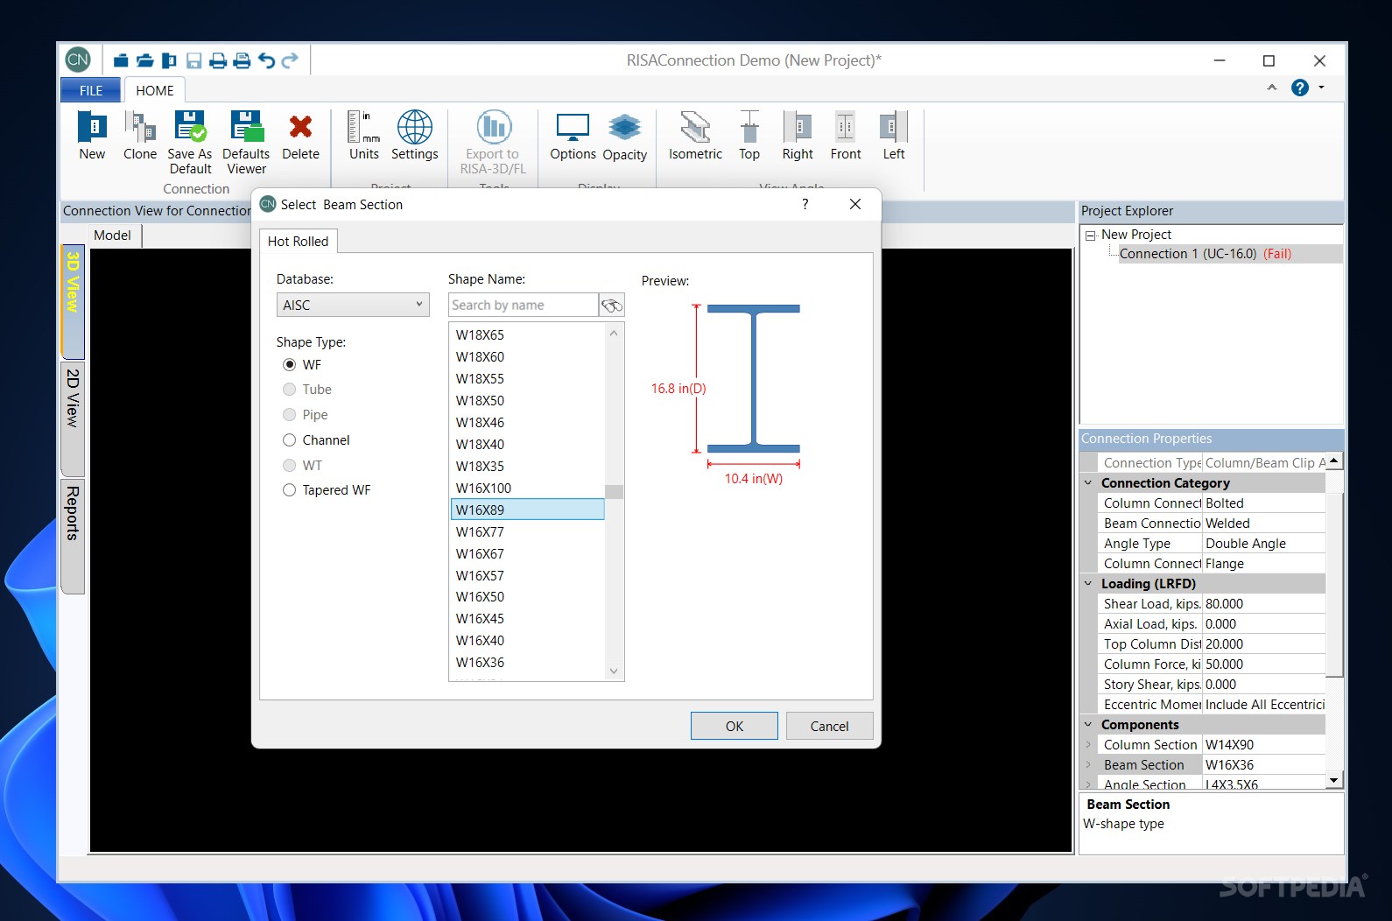Click the dialog help question mark
This screenshot has height=921, width=1392.
pyautogui.click(x=805, y=204)
